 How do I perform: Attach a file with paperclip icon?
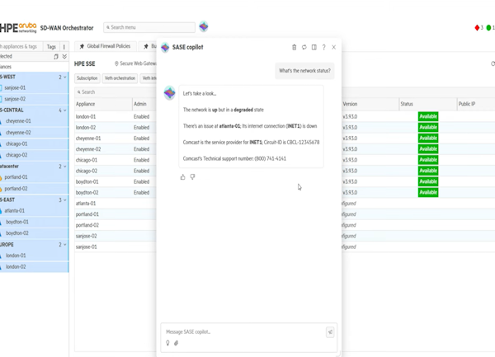[177, 343]
